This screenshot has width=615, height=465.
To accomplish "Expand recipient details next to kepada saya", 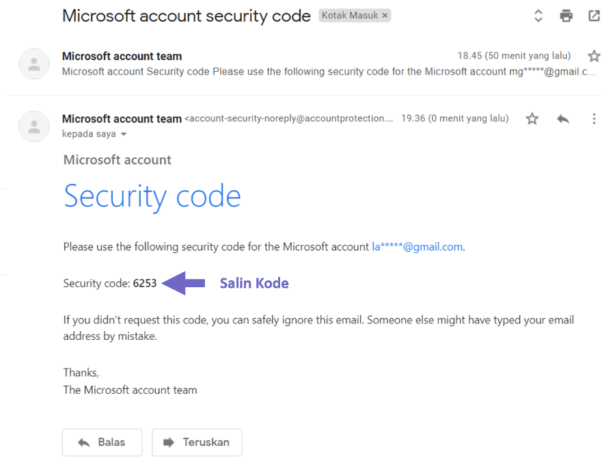I will pos(124,134).
